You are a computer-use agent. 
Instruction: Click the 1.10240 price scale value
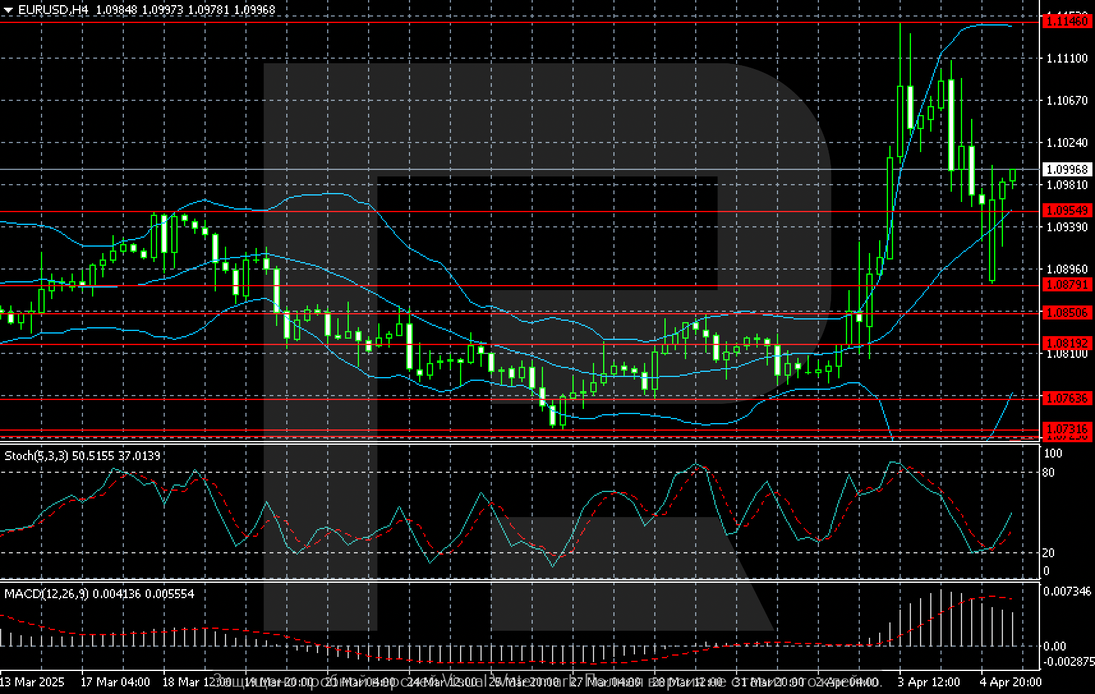[x=1066, y=143]
